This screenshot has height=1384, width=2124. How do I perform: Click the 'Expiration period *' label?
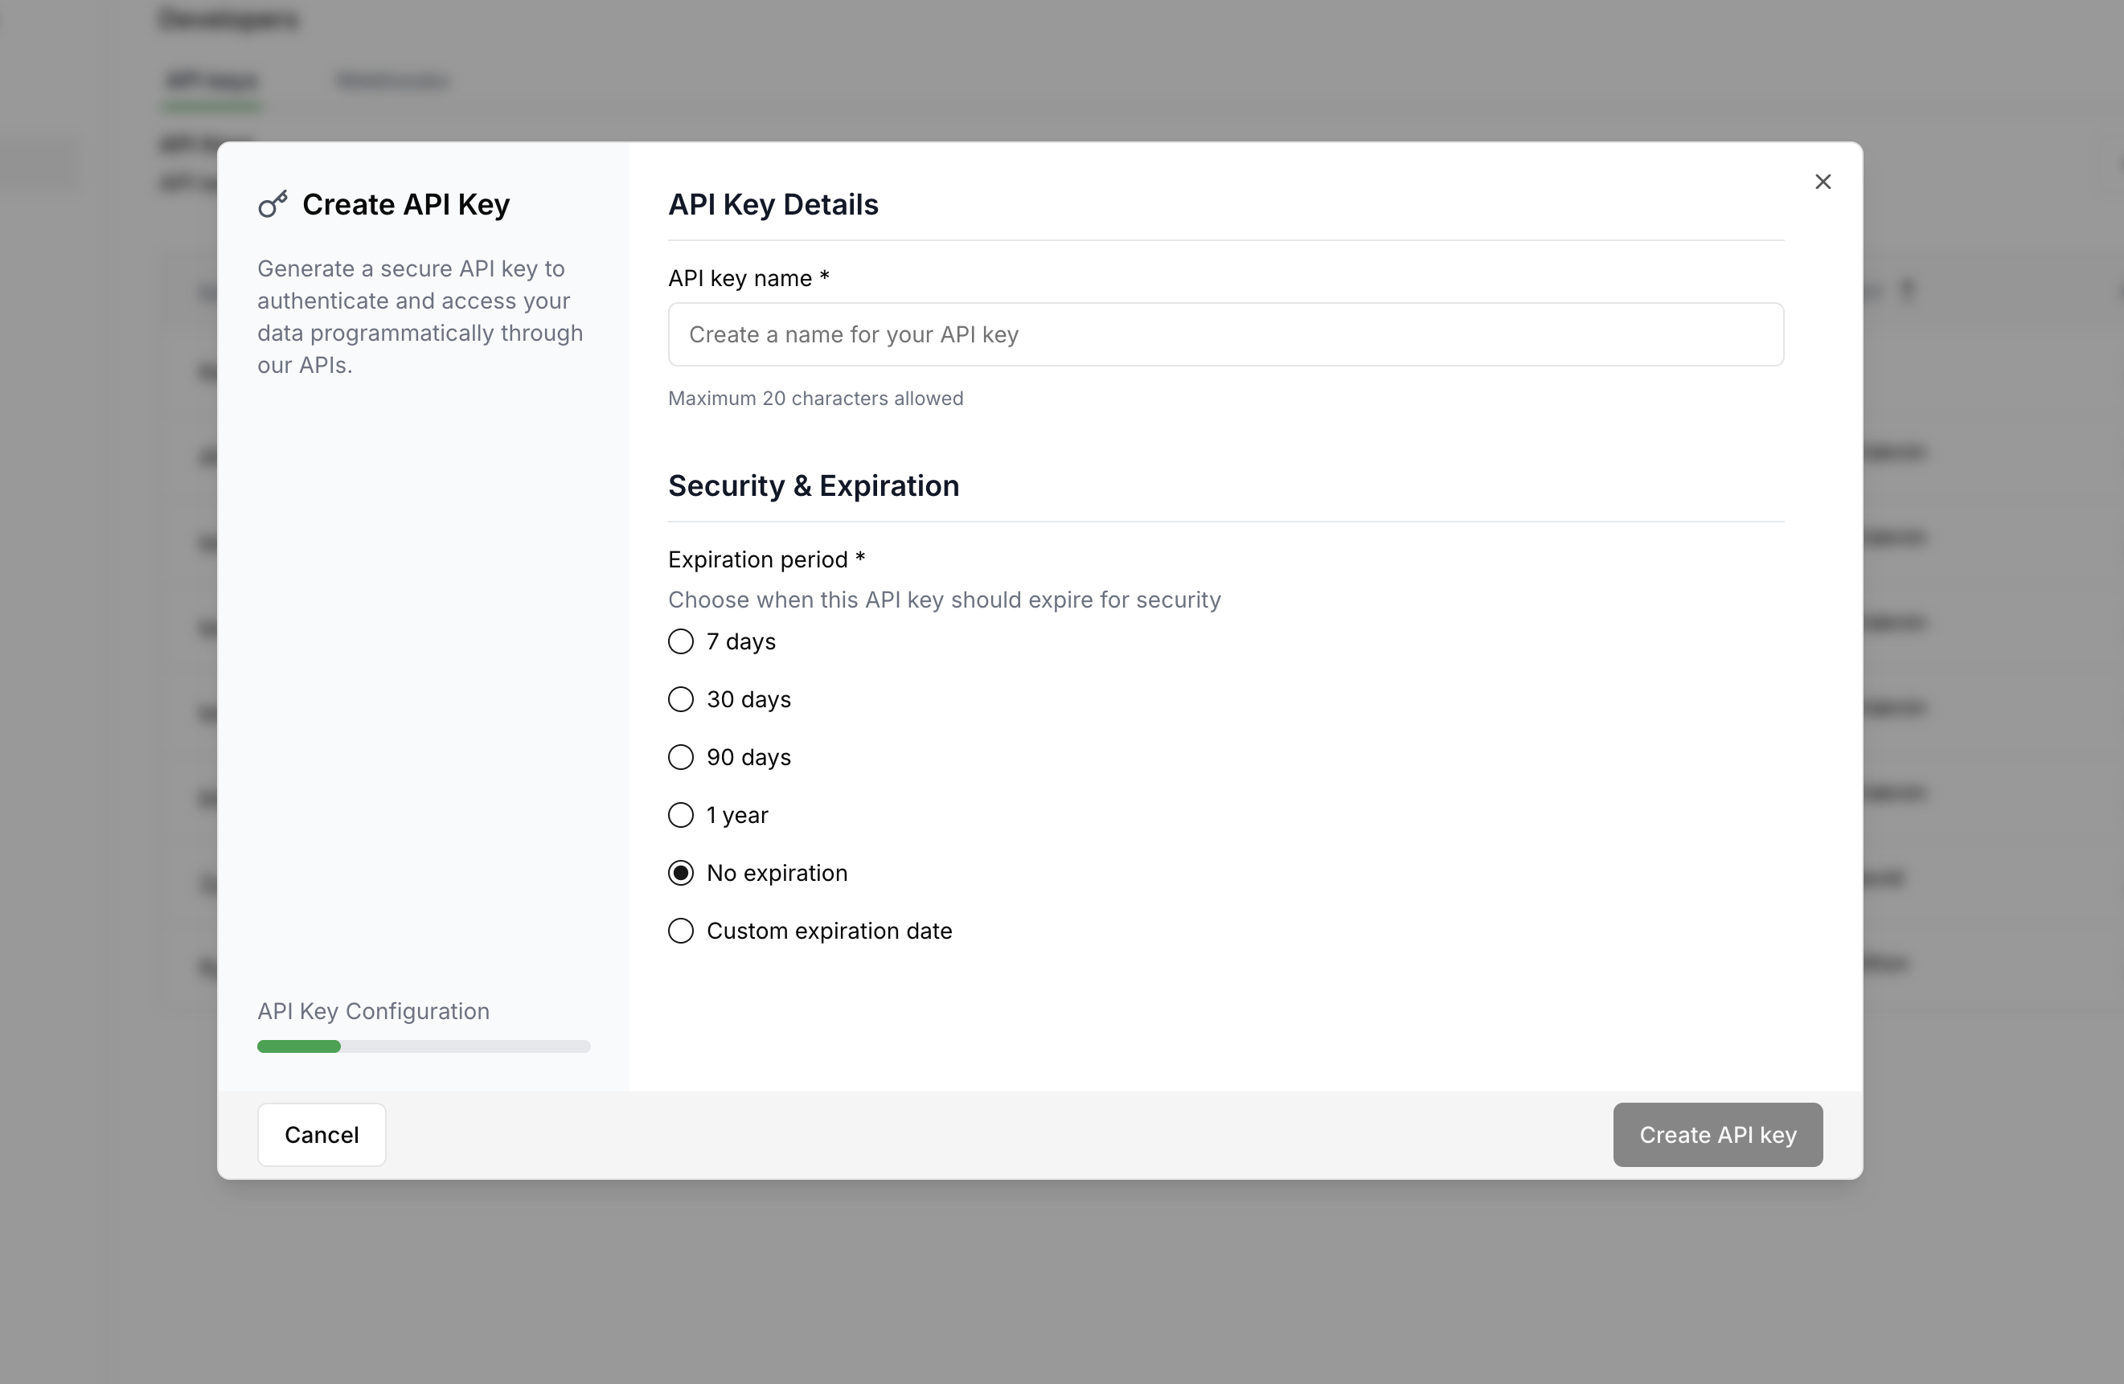pyautogui.click(x=767, y=559)
